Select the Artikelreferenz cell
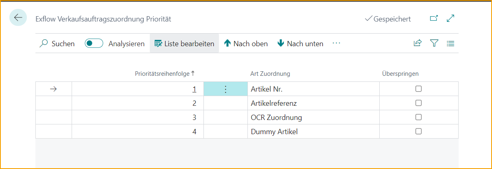Image resolution: width=492 pixels, height=169 pixels. pyautogui.click(x=313, y=103)
